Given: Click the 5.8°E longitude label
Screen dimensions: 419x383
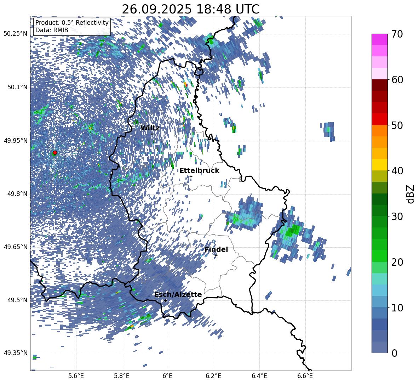Looking at the screenshot, I should tap(122, 376).
